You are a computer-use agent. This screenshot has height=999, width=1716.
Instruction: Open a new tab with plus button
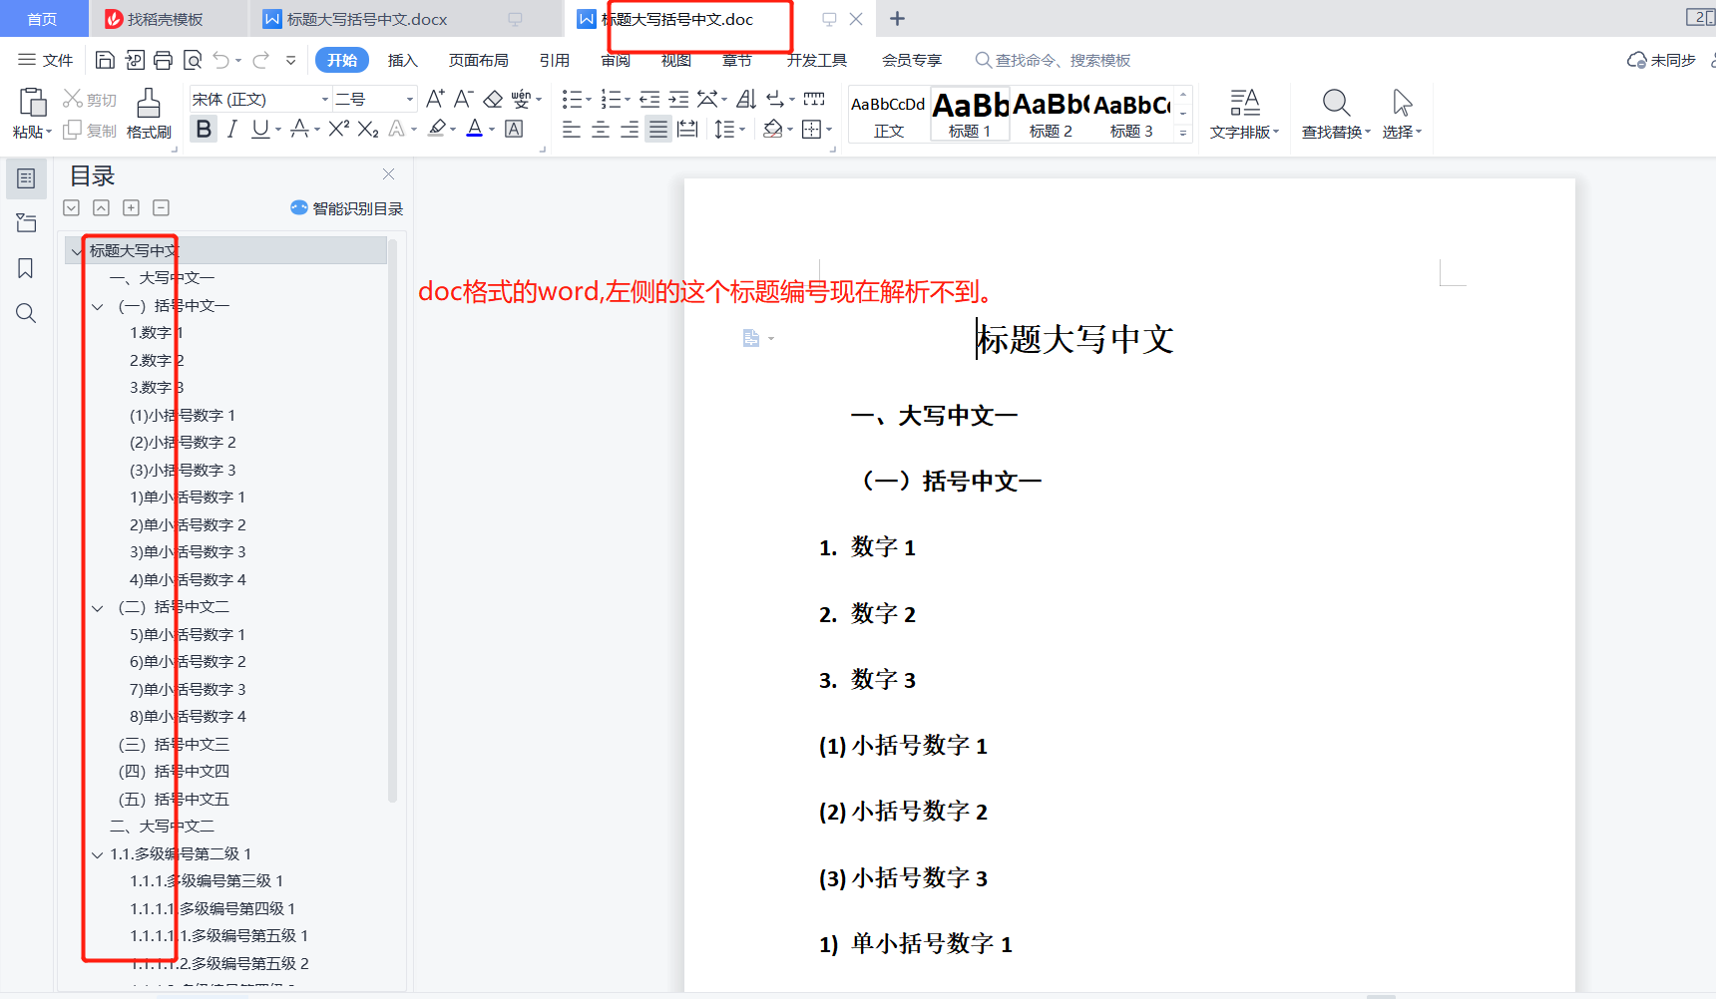897,18
